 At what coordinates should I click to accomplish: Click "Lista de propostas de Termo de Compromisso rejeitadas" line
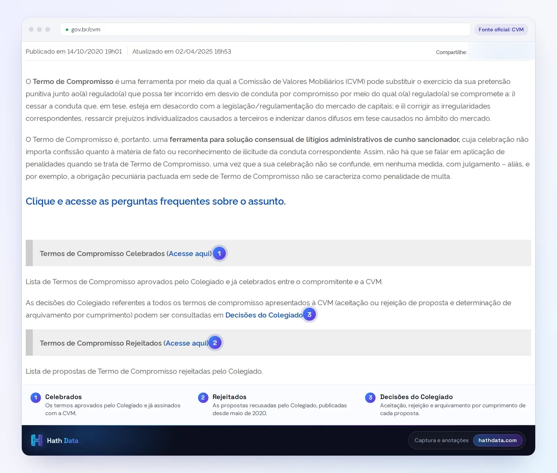[144, 371]
